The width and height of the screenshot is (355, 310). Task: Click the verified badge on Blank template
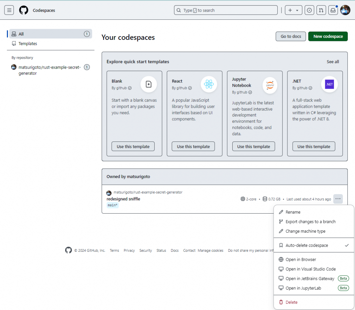tap(130, 88)
